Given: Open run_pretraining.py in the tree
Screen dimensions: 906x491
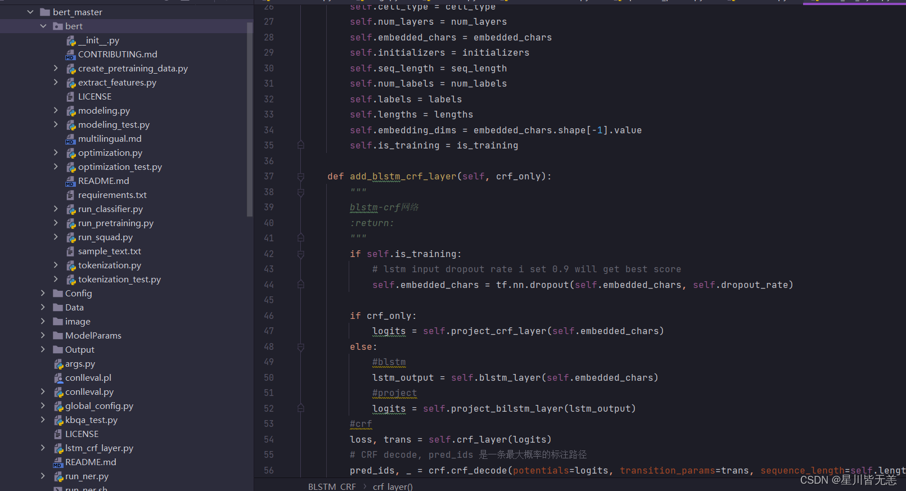Looking at the screenshot, I should coord(116,223).
